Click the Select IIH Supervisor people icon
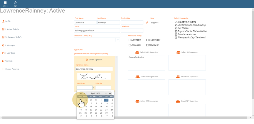The height and width of the screenshot is (124, 254). [x=178, y=52]
